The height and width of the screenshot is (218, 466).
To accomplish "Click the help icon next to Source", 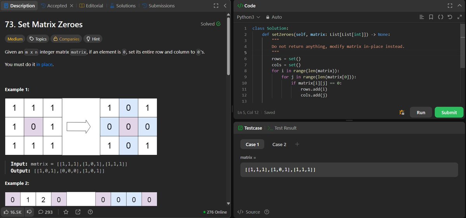I will coord(267,212).
